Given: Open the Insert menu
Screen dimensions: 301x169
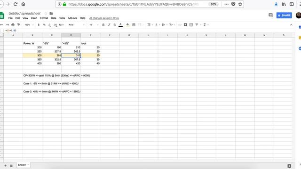Looking at the screenshot, I should pos(34,18).
